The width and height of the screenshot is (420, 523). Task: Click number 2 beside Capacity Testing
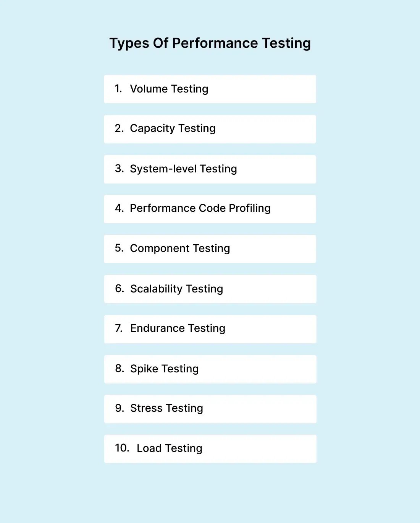point(119,128)
